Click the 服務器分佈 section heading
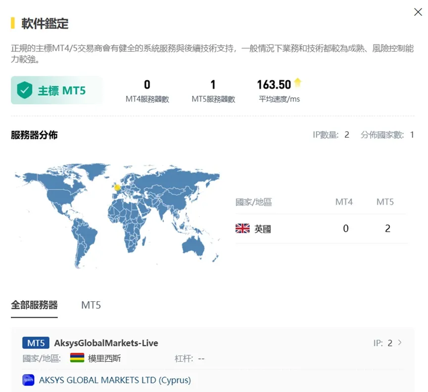This screenshot has height=392, width=428. (x=34, y=135)
